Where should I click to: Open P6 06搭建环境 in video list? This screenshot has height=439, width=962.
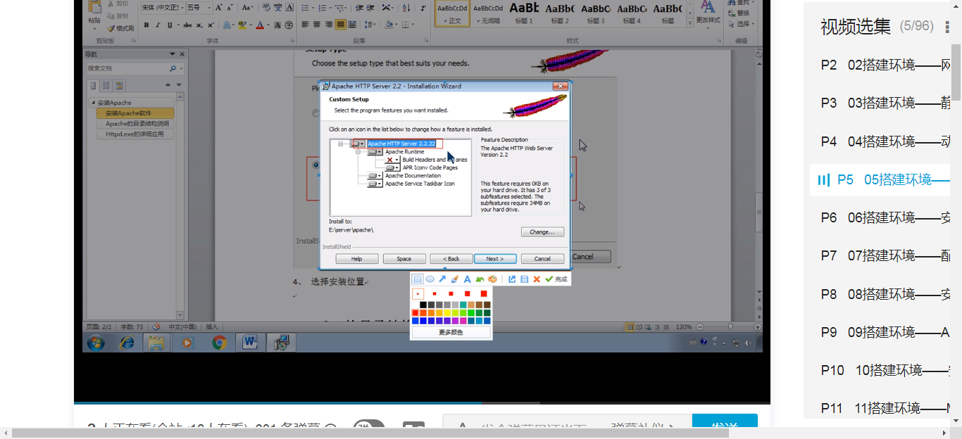coord(886,218)
